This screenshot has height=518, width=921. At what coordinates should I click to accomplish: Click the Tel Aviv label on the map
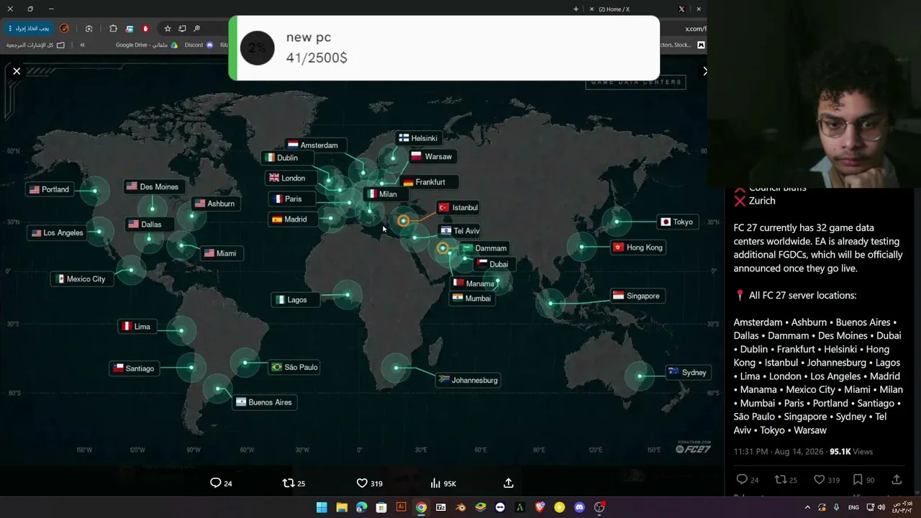tap(460, 231)
